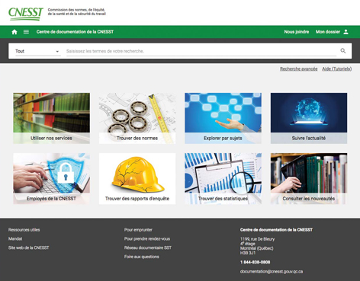This screenshot has width=360, height=281.
Task: Focus the search terms input field
Action: 201,51
